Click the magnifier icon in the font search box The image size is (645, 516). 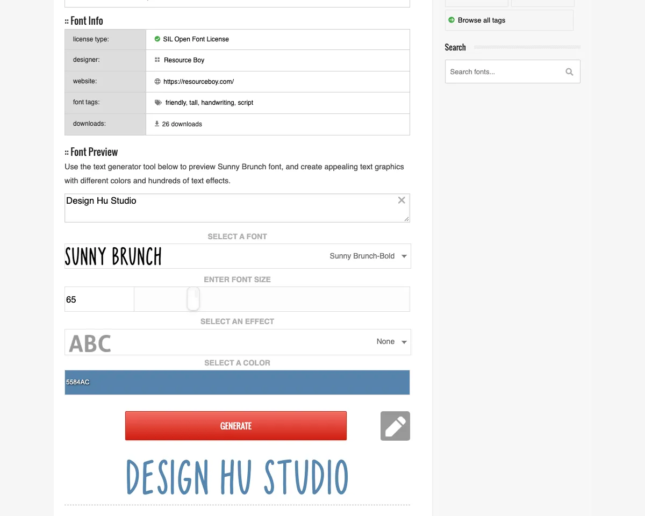[x=569, y=71]
